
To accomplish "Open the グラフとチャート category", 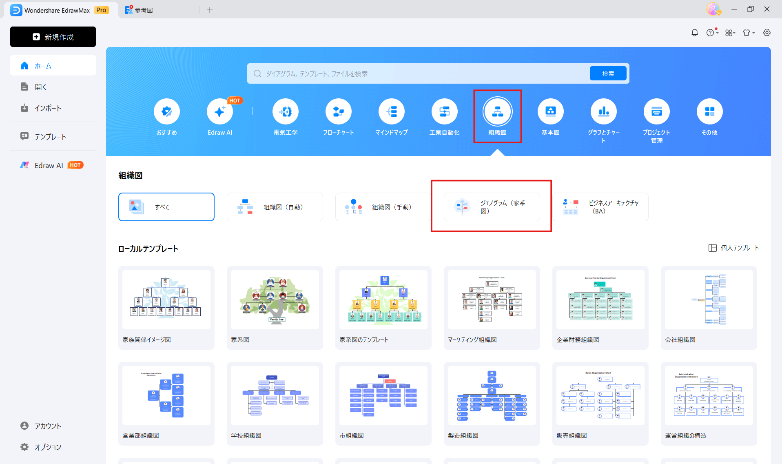I will [x=603, y=111].
